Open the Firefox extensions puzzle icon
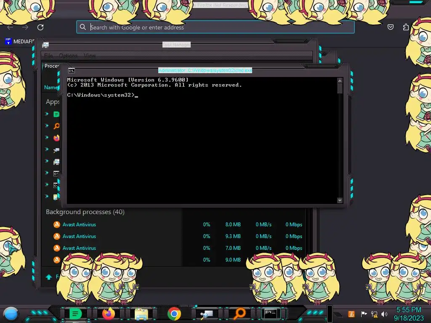 tap(406, 27)
